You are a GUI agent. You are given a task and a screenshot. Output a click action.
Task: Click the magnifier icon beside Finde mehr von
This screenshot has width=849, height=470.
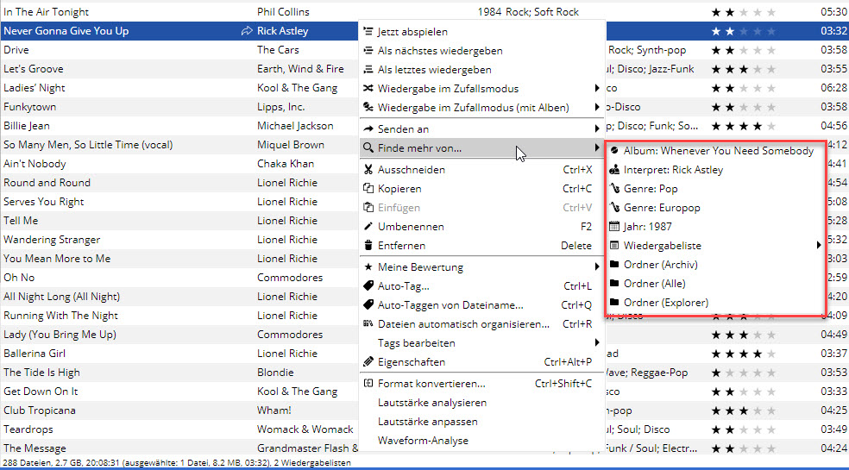click(x=368, y=148)
